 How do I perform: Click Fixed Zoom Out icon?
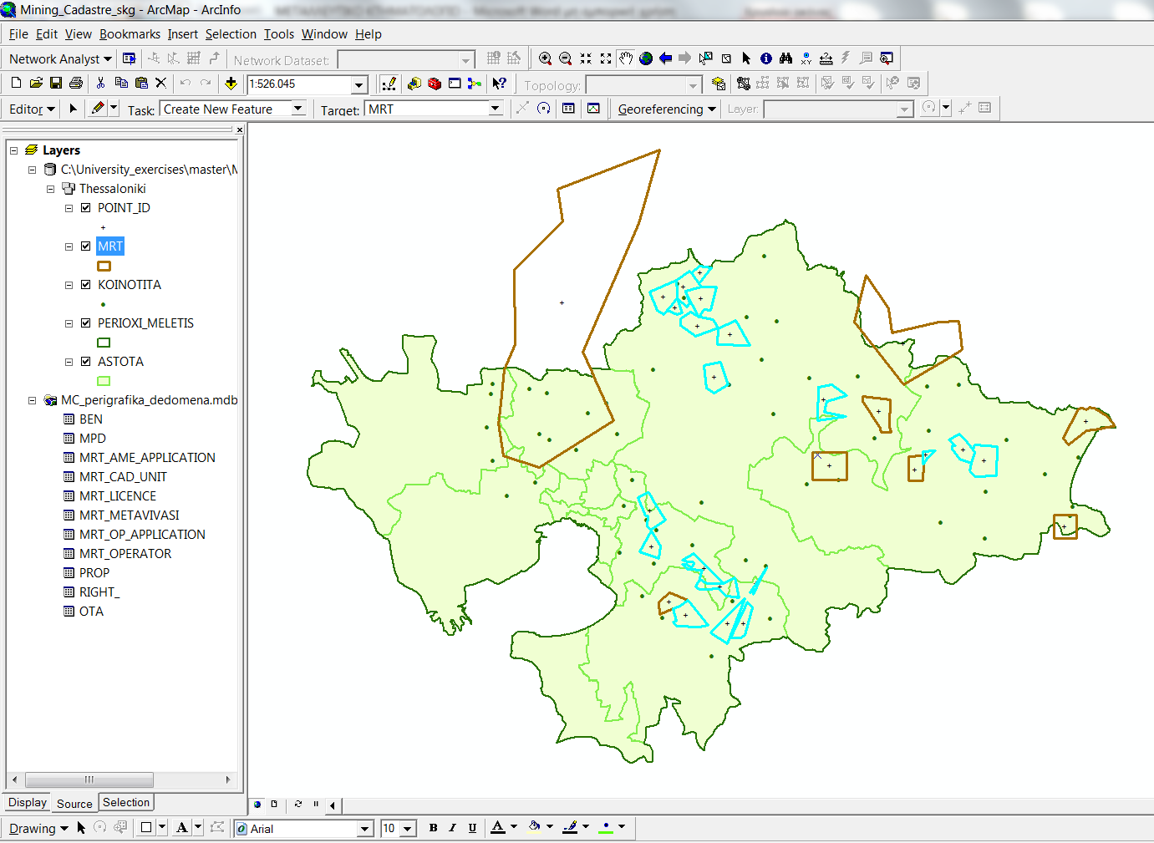click(x=606, y=58)
